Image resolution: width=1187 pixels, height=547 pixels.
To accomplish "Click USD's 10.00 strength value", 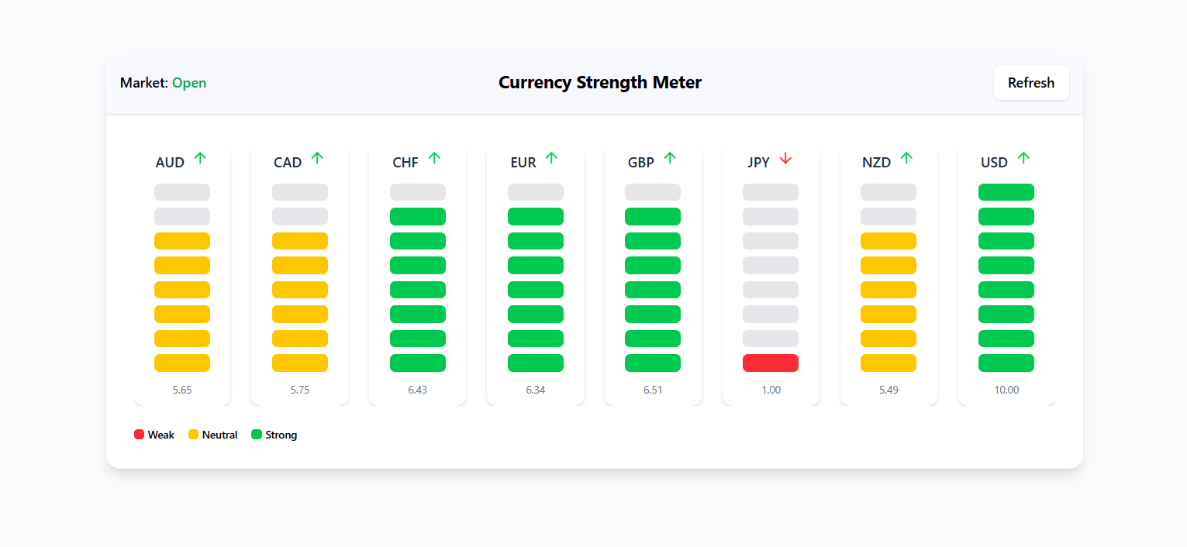I will 1006,390.
